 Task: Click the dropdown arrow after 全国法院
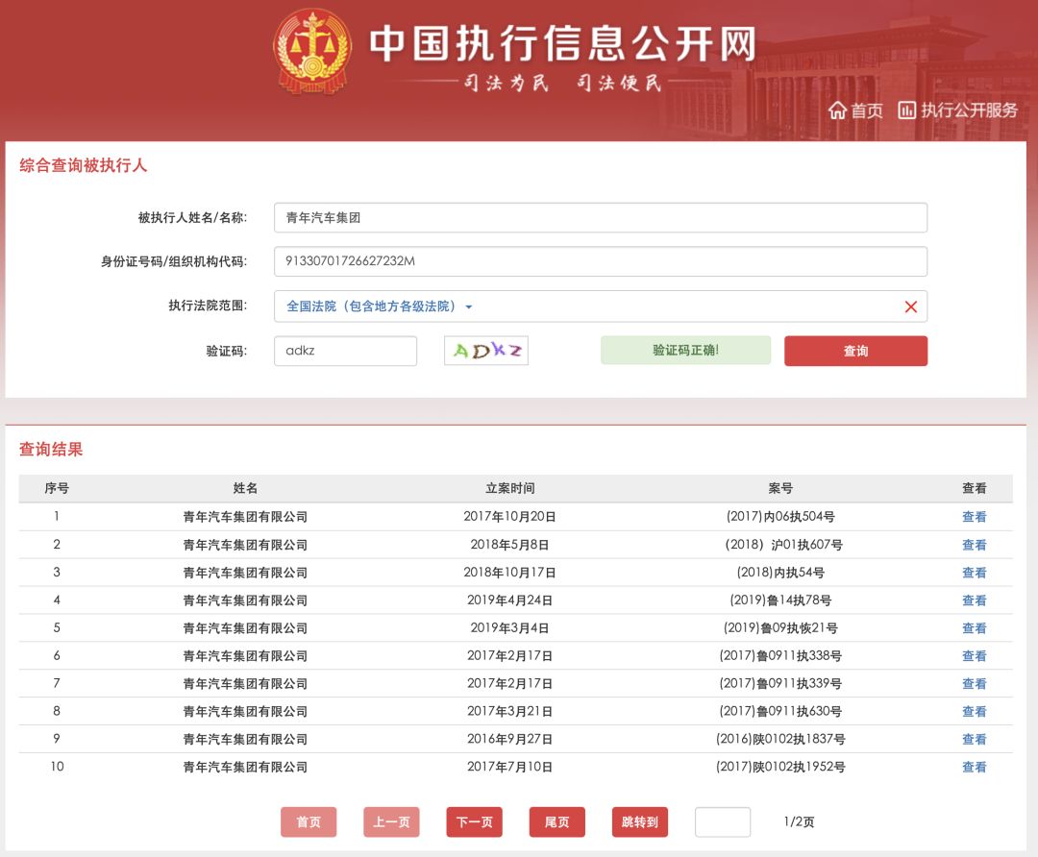coord(469,307)
